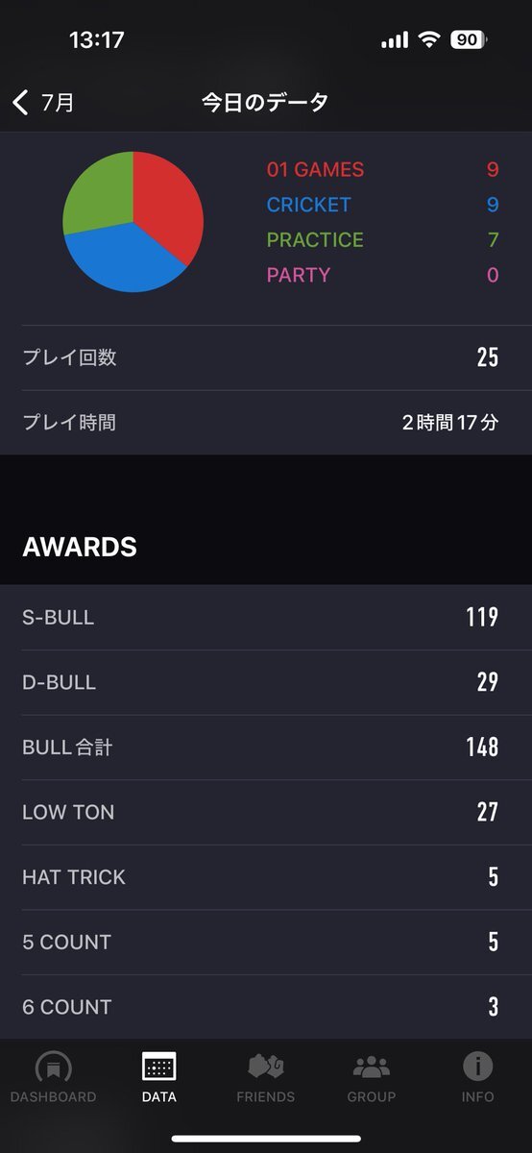Open the Info icon

point(477,1067)
